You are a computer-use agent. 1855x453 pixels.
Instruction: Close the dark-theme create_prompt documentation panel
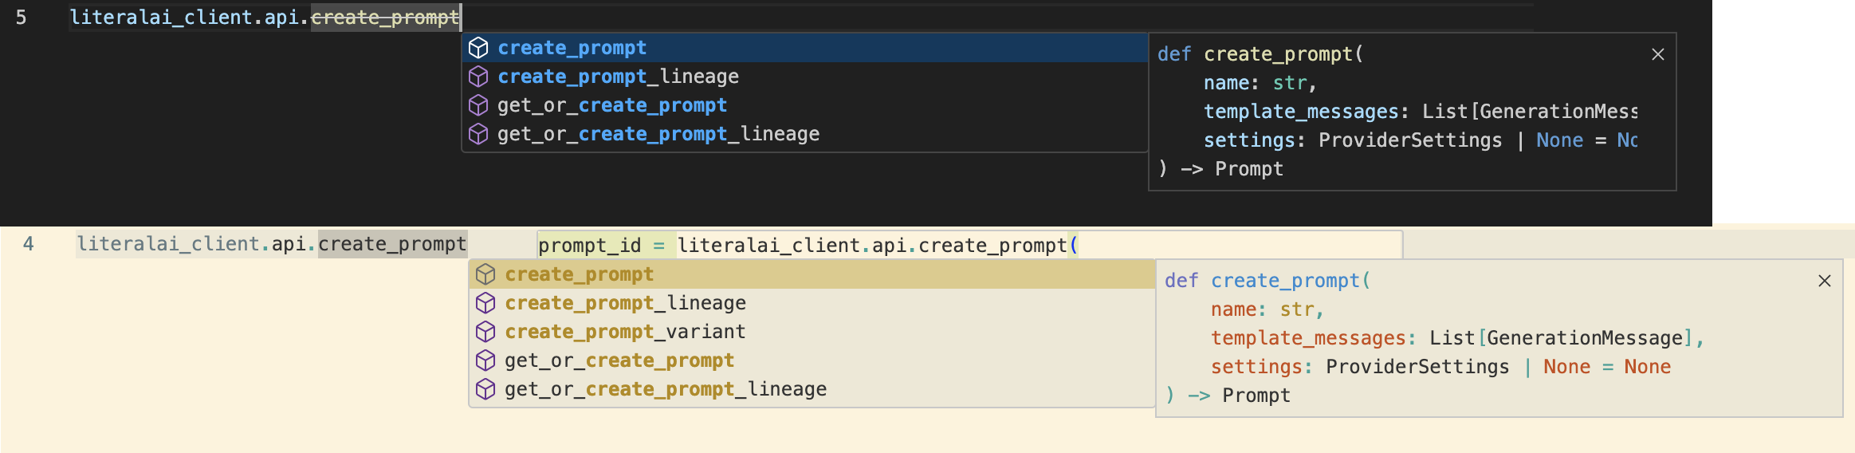[1658, 54]
